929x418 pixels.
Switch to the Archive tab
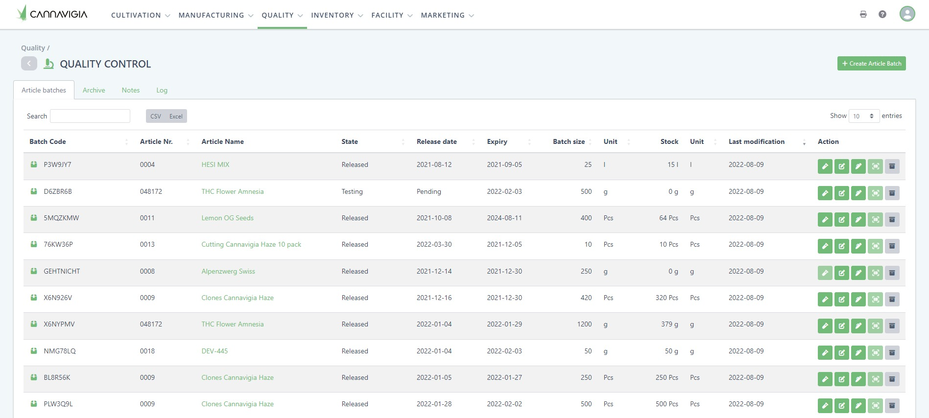click(x=94, y=90)
